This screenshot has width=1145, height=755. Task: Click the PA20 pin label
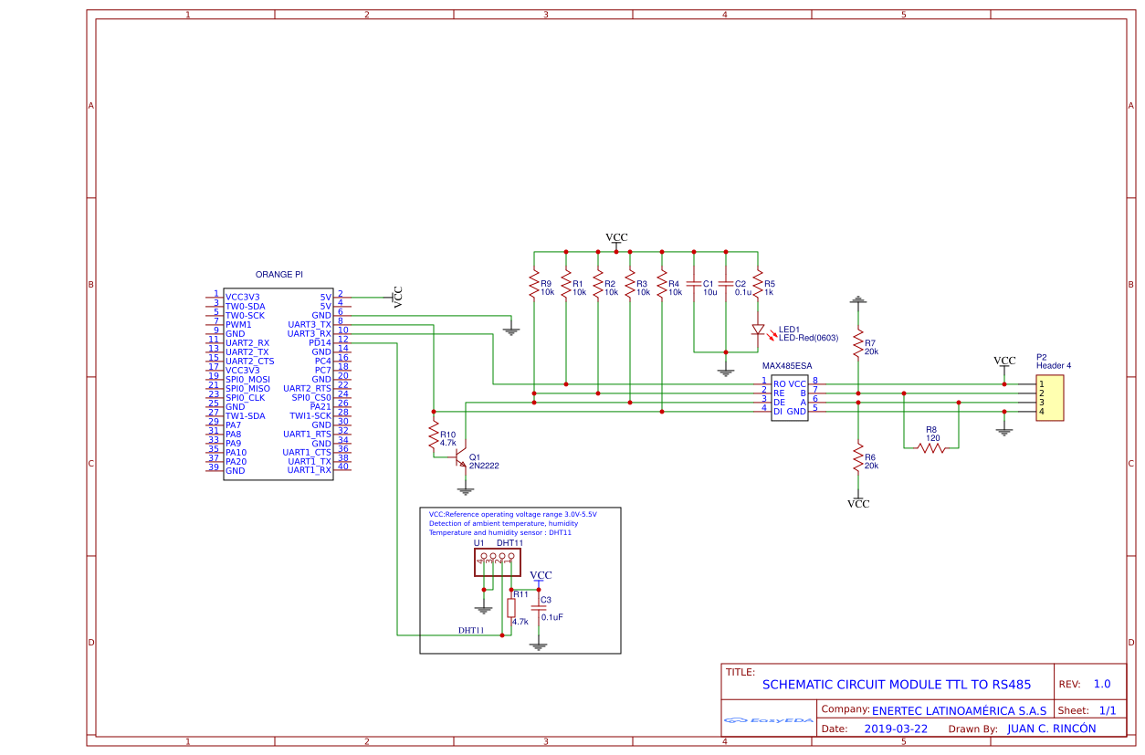[236, 461]
